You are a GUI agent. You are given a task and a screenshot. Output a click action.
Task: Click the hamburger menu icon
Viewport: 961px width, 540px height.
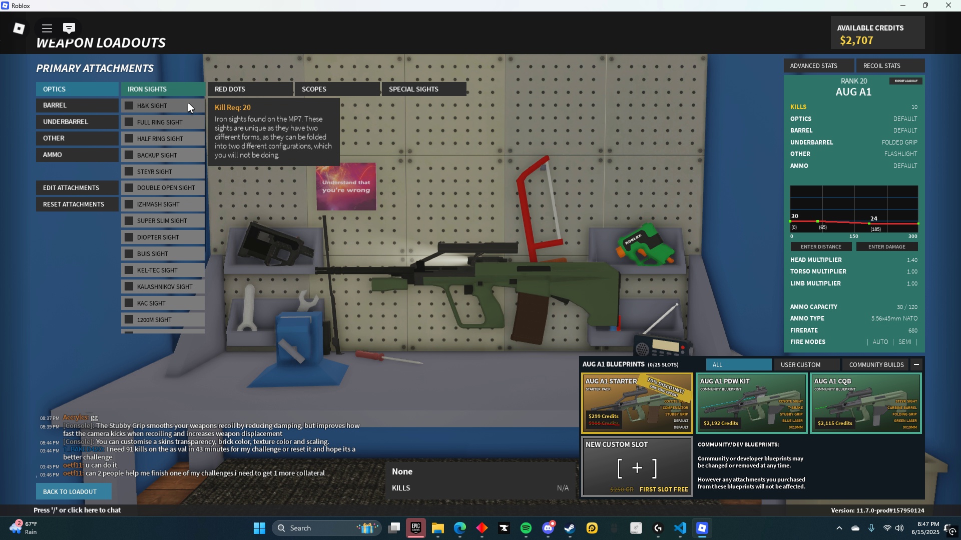[x=47, y=28]
